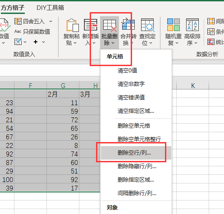Screen dimensions: 224x214
Task: Choose 清空指定区域... menu item
Action: point(136,111)
